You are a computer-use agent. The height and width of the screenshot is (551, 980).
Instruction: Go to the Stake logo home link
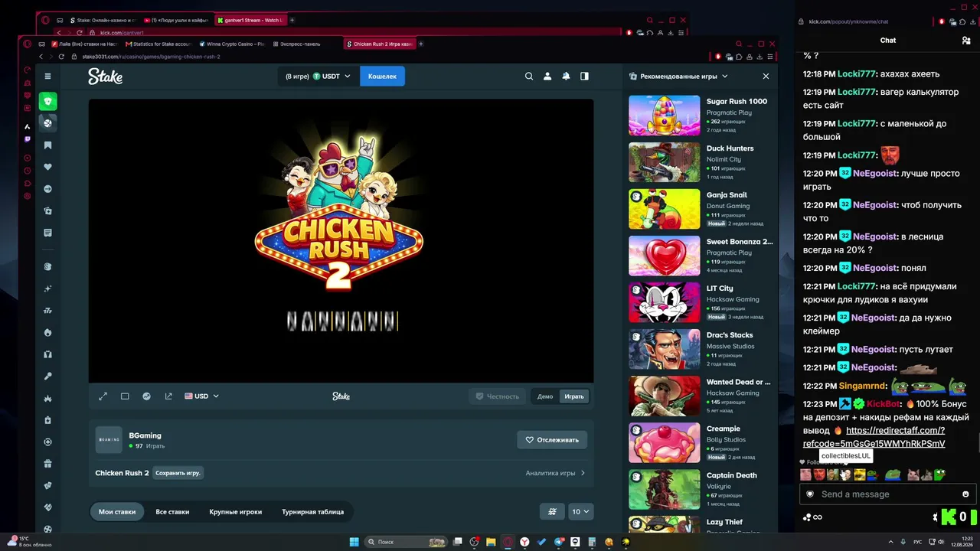point(105,77)
